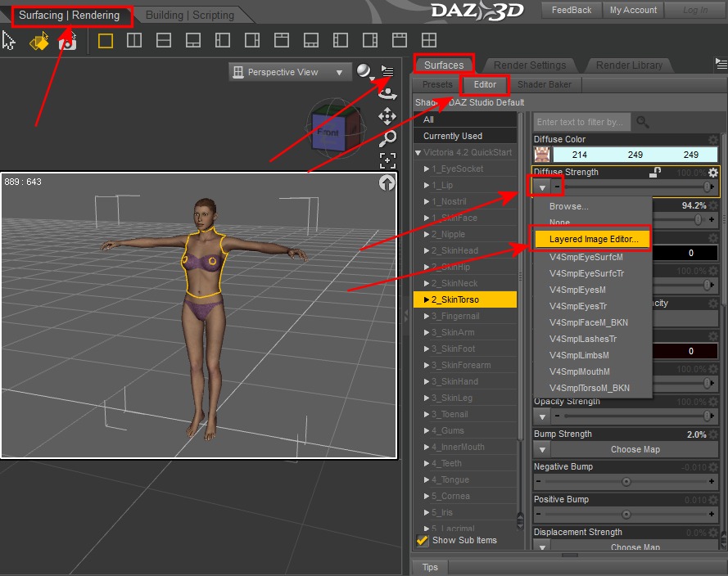Choose the four-view grid layout icon
Screen dimensions: 728x576
tap(428, 41)
